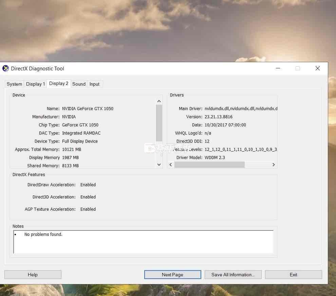Select the Display 2 tab
This screenshot has height=296, width=336.
coord(58,84)
